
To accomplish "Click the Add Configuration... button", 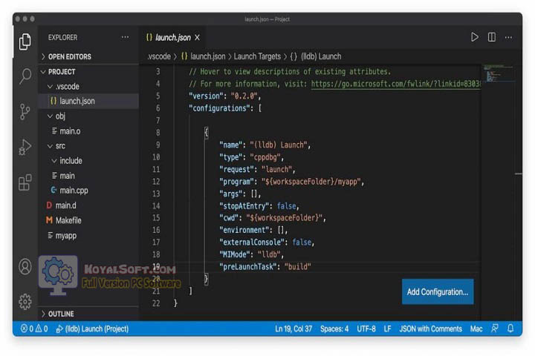I will click(438, 292).
